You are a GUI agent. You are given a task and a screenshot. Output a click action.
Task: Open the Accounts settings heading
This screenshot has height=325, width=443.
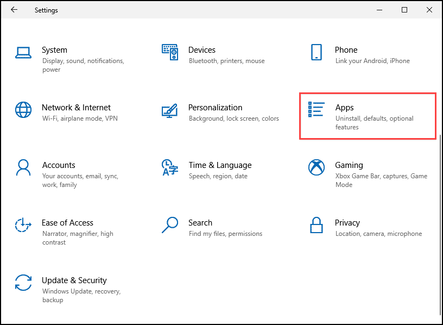pos(59,165)
